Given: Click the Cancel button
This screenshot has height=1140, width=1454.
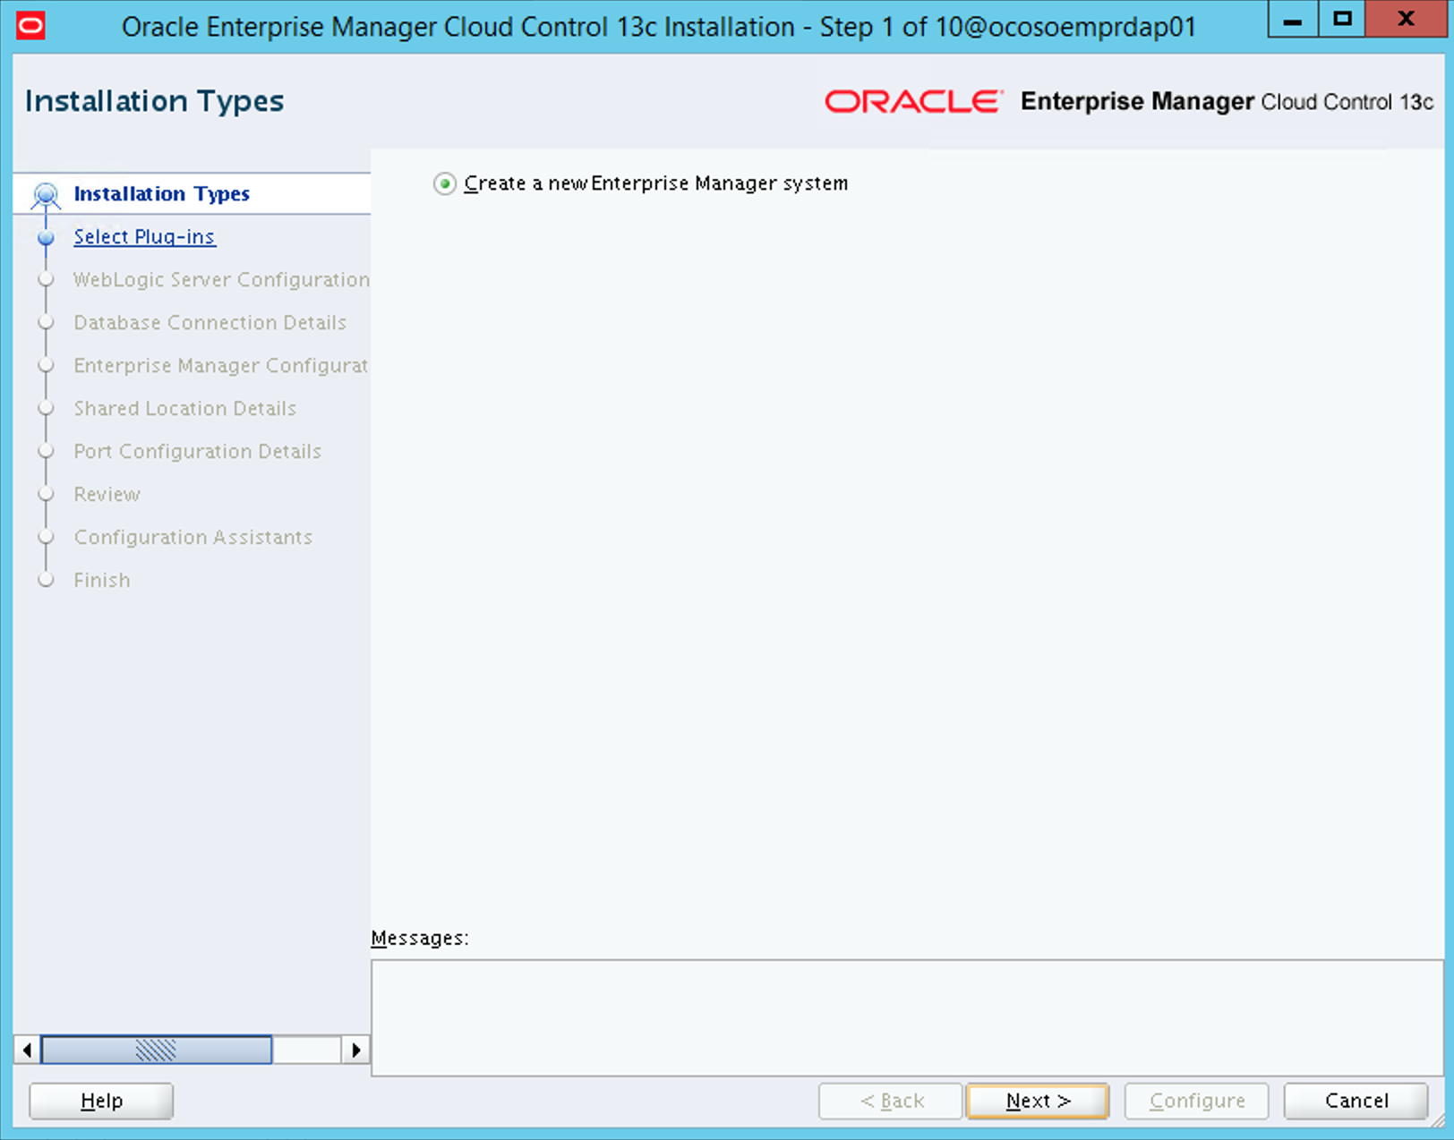Looking at the screenshot, I should [x=1356, y=1101].
